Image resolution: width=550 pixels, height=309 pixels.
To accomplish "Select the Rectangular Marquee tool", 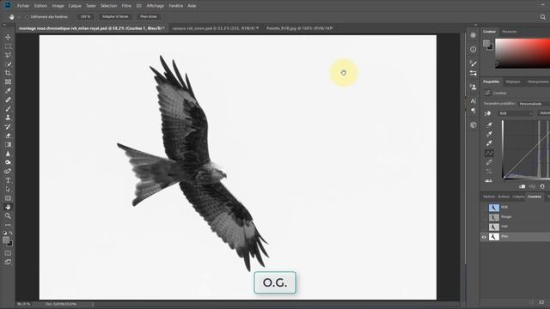I will tap(8, 46).
